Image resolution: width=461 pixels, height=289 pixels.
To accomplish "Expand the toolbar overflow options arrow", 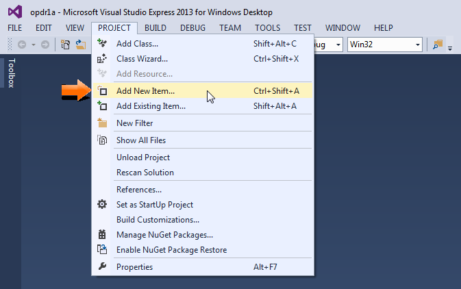I will [x=450, y=47].
